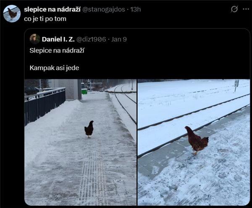Click the reply text co je ti po tom
The width and height of the screenshot is (252, 208).
coord(45,19)
